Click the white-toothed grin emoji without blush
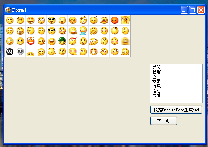Viewport: 208px width, 147px height. click(x=20, y=31)
